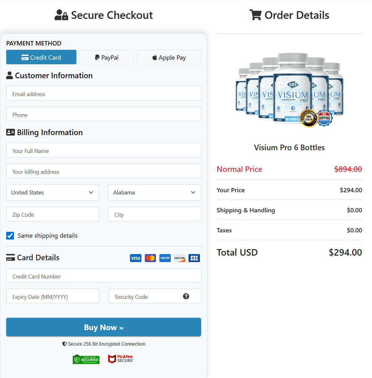Switch to the PayPal payment tab
Image resolution: width=372 pixels, height=378 pixels.
tap(106, 57)
